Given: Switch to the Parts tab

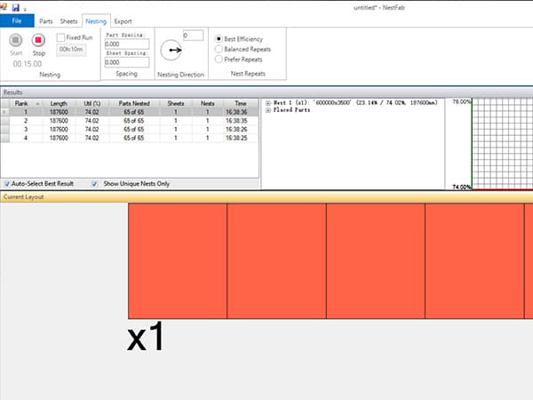Looking at the screenshot, I should click(46, 21).
